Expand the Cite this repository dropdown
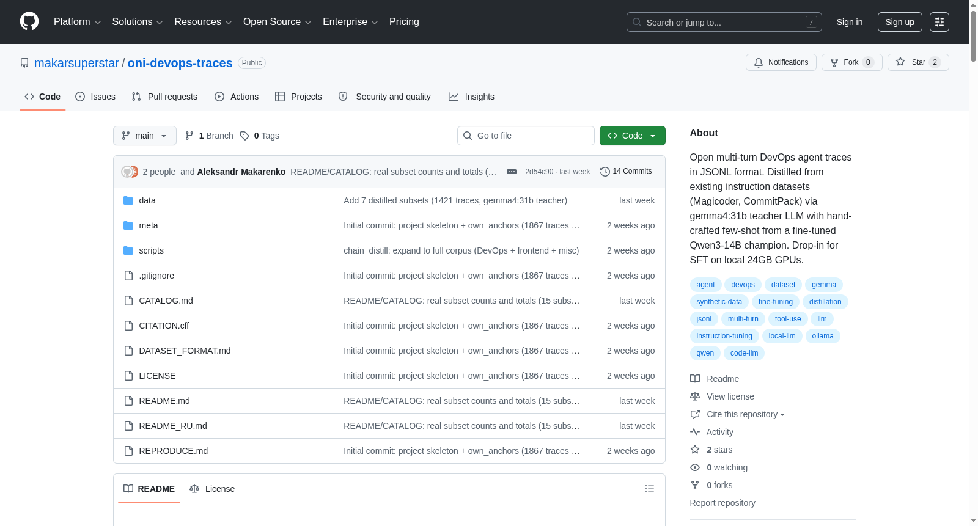 click(x=746, y=414)
